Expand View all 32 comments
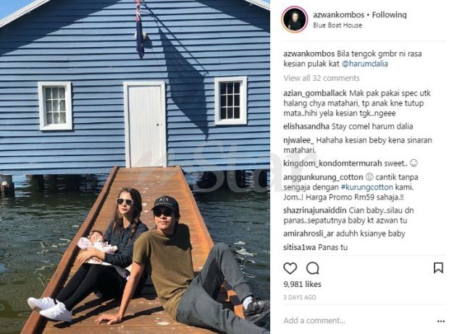 [x=322, y=78]
